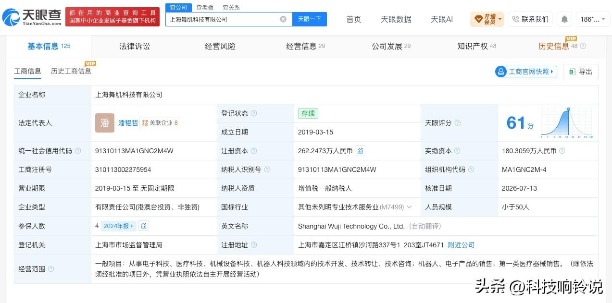The image size is (612, 303).
Task: Click the 61分 score value
Action: pyautogui.click(x=520, y=123)
